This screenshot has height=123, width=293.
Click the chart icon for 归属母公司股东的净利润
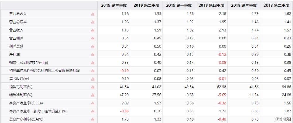point(93,63)
